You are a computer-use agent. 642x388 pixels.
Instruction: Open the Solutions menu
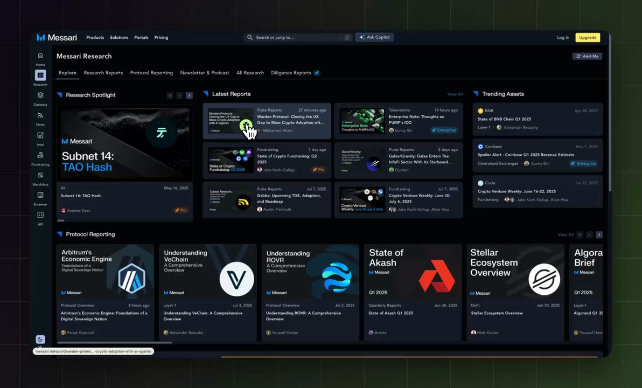(x=119, y=37)
